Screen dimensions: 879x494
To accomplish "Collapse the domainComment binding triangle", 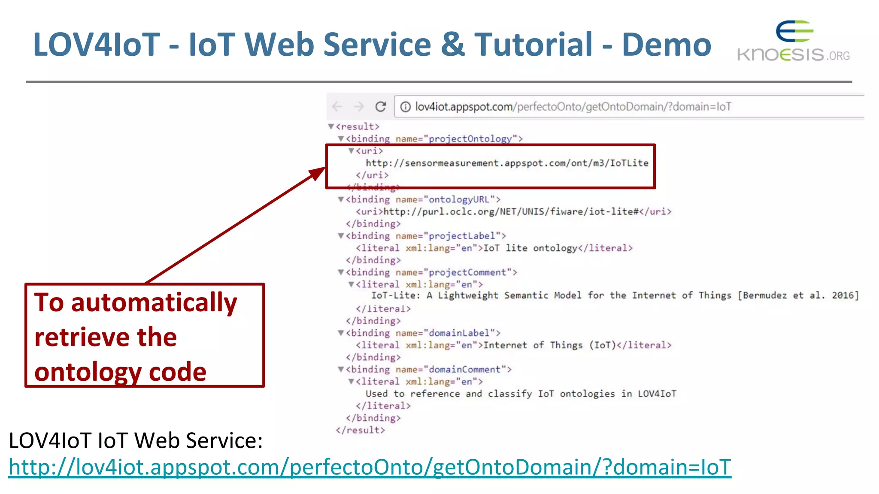I will point(341,370).
